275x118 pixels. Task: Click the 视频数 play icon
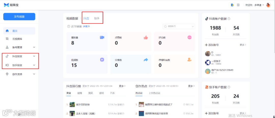click(x=102, y=60)
